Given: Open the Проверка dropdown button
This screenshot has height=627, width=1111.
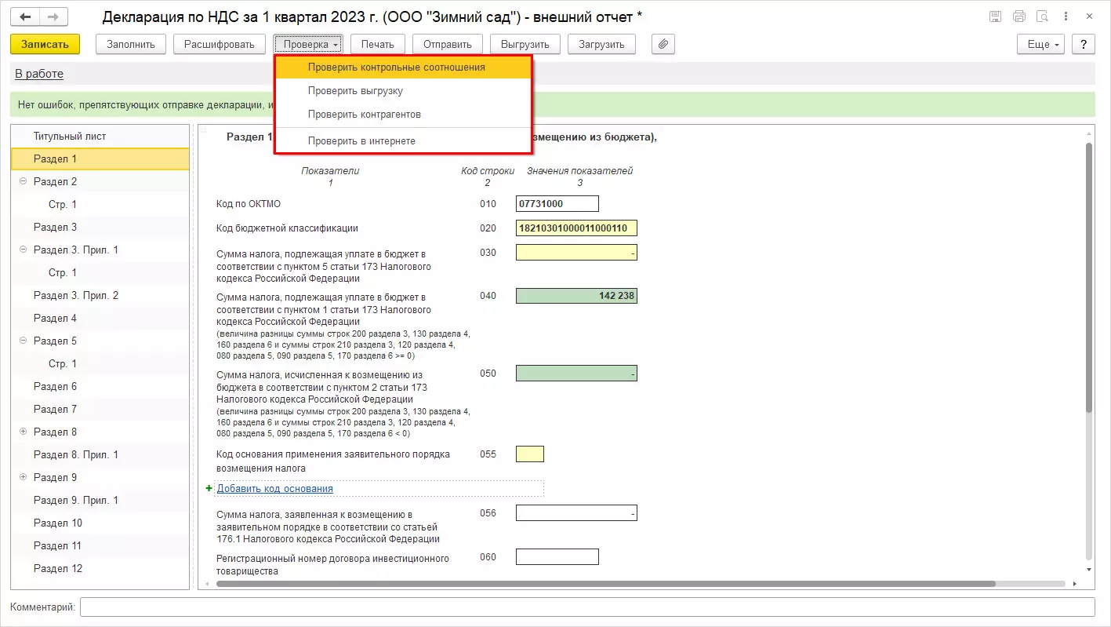Looking at the screenshot, I should (310, 45).
